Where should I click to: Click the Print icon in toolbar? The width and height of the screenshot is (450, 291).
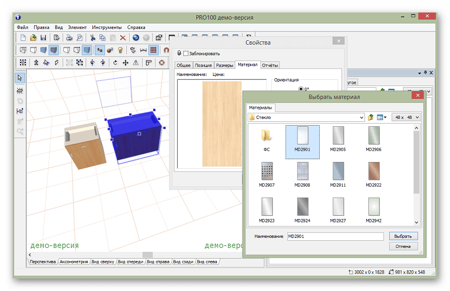click(69, 38)
